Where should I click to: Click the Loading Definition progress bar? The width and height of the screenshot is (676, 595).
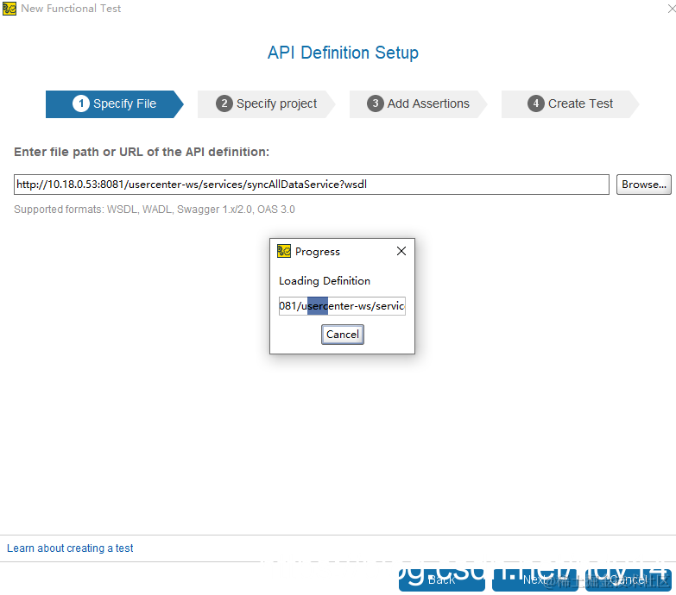click(342, 306)
